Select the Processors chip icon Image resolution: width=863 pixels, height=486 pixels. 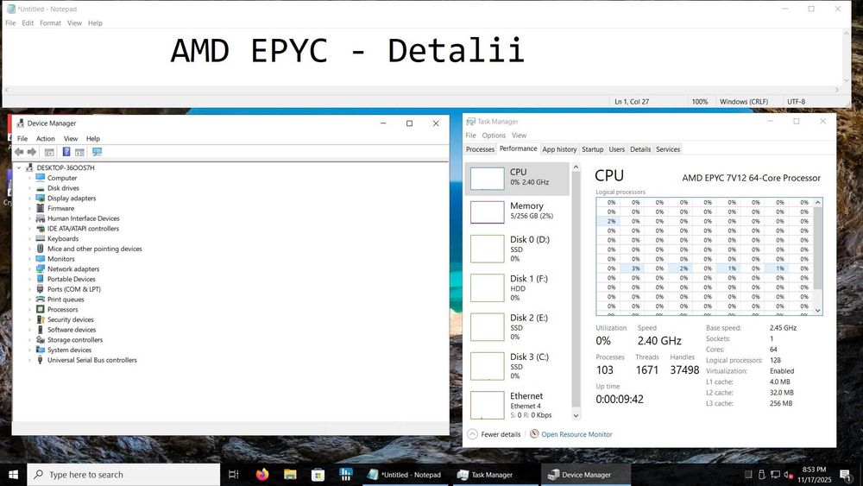[x=41, y=309]
